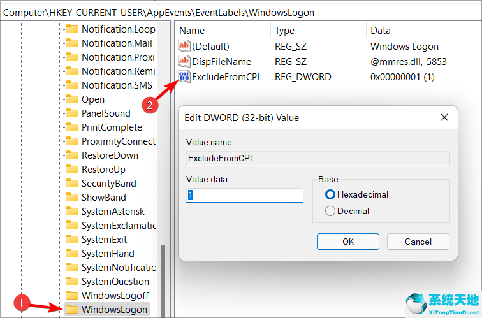
Task: Click the Value data input field
Action: pos(245,195)
